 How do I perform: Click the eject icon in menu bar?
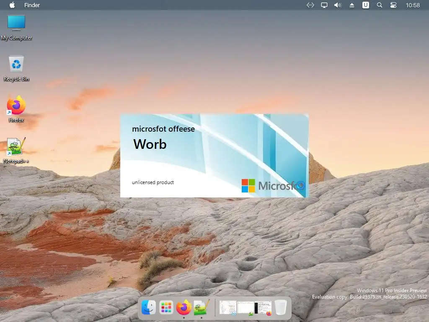coord(352,5)
